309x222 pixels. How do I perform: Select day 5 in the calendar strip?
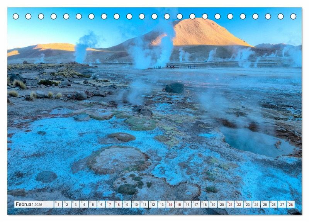[x=93, y=204]
